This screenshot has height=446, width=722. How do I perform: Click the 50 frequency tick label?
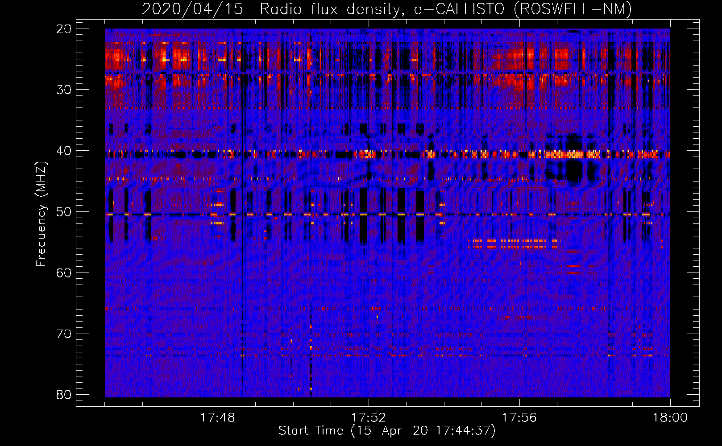(64, 212)
